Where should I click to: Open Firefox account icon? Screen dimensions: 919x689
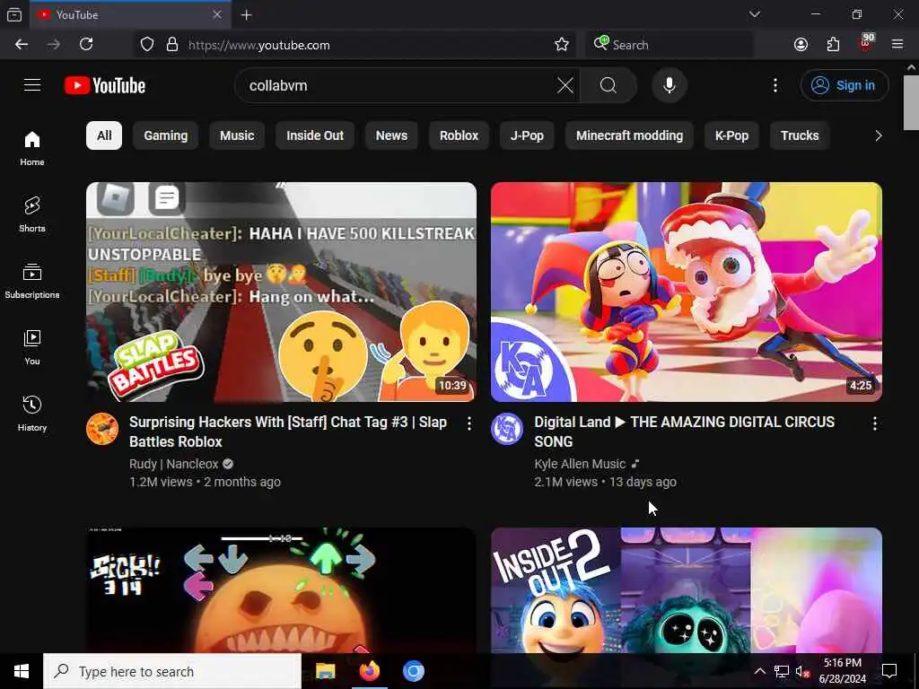tap(801, 45)
